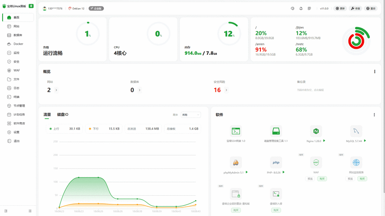
Task: Open the phpMyAdmin 5.1 icon
Action: pos(236,163)
